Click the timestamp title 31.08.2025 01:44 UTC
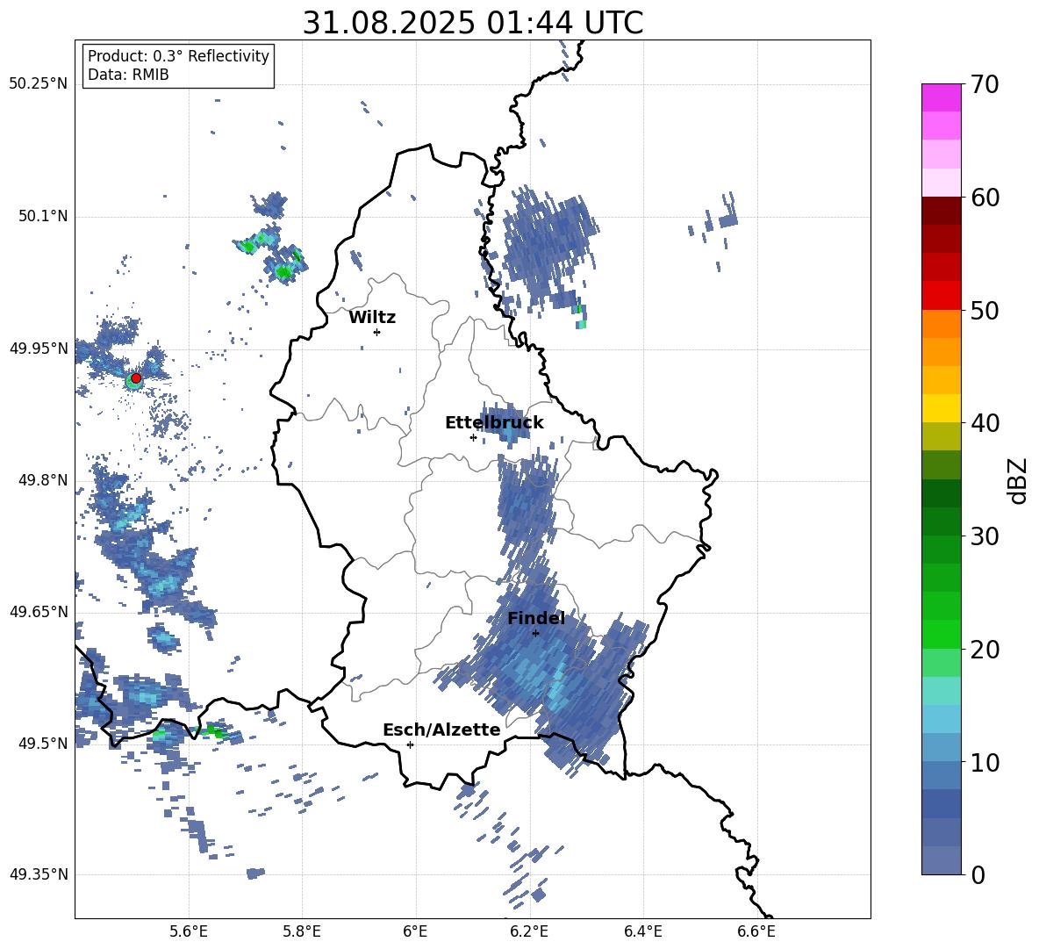Screen dimensions: 1039x949 (473, 23)
